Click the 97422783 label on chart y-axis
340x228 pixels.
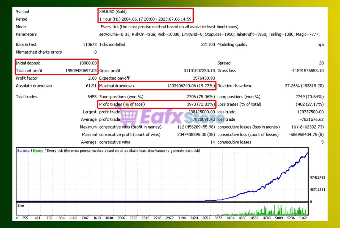point(317,177)
